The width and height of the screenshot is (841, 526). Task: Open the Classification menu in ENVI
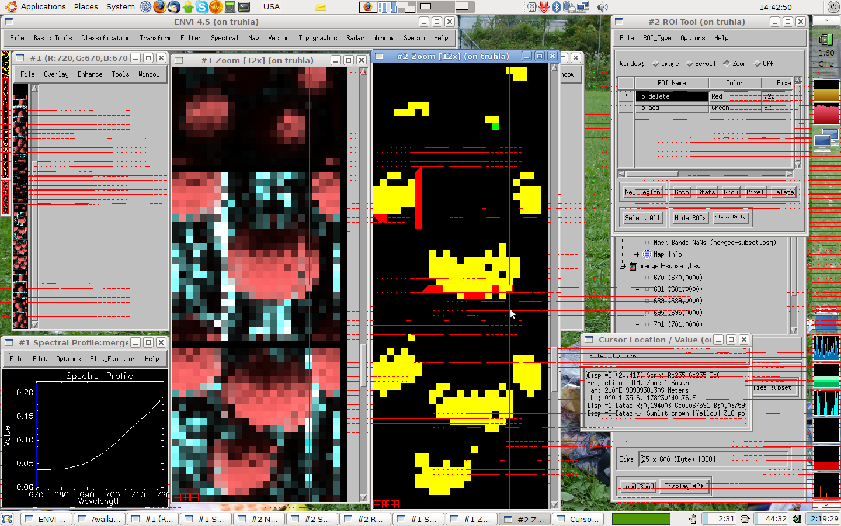tap(106, 38)
